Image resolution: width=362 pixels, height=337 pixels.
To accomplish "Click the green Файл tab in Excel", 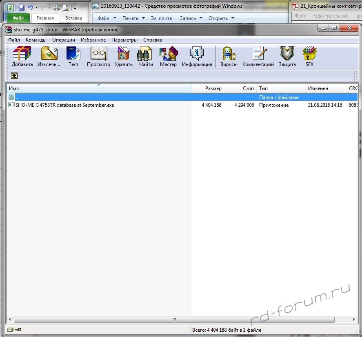I will [18, 18].
